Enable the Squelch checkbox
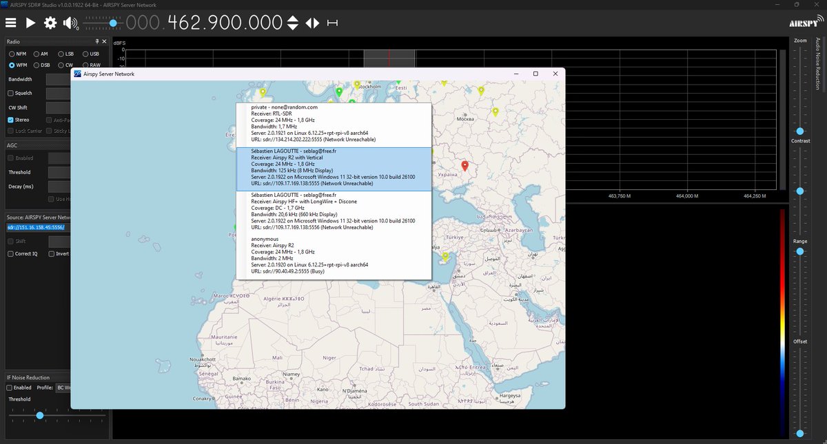827x444 pixels. [10, 93]
